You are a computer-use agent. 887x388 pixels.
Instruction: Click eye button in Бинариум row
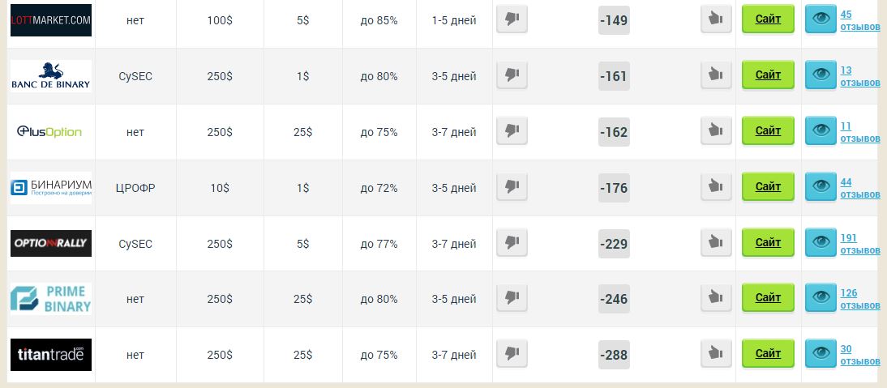tap(821, 186)
